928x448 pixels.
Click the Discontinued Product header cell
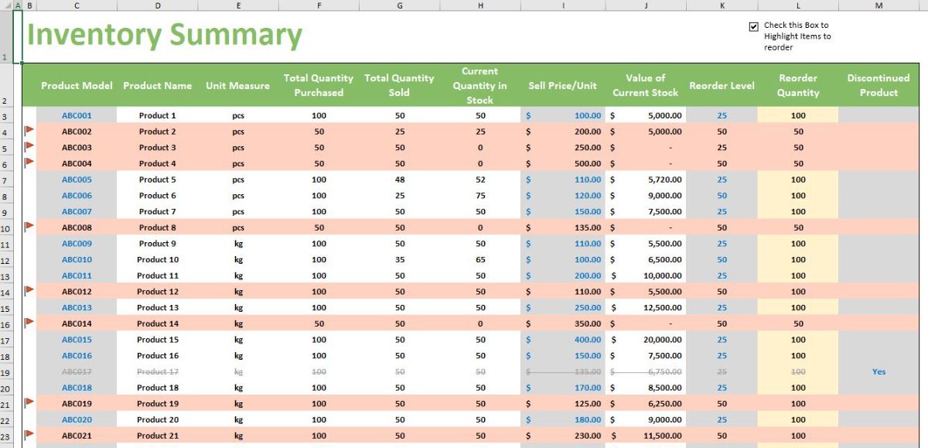879,85
